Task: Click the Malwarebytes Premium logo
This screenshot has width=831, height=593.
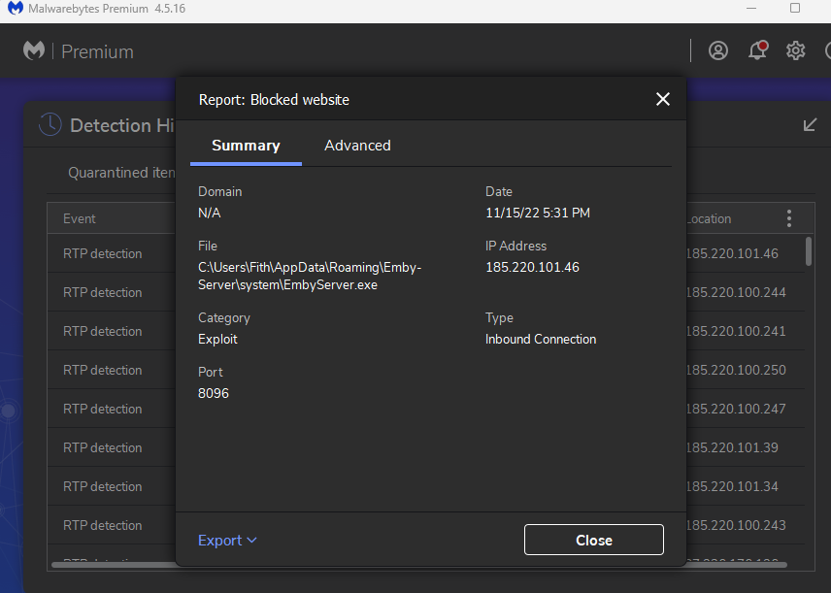Action: click(34, 50)
